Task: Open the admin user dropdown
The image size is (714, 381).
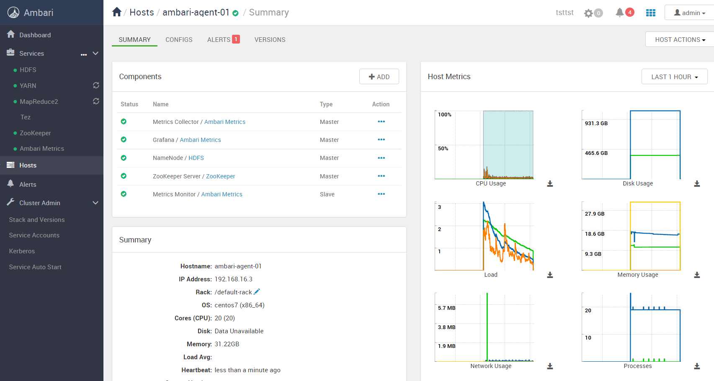Action: coord(689,13)
